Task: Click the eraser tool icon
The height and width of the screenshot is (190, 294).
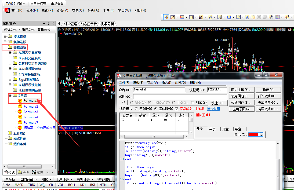Action: (265, 17)
